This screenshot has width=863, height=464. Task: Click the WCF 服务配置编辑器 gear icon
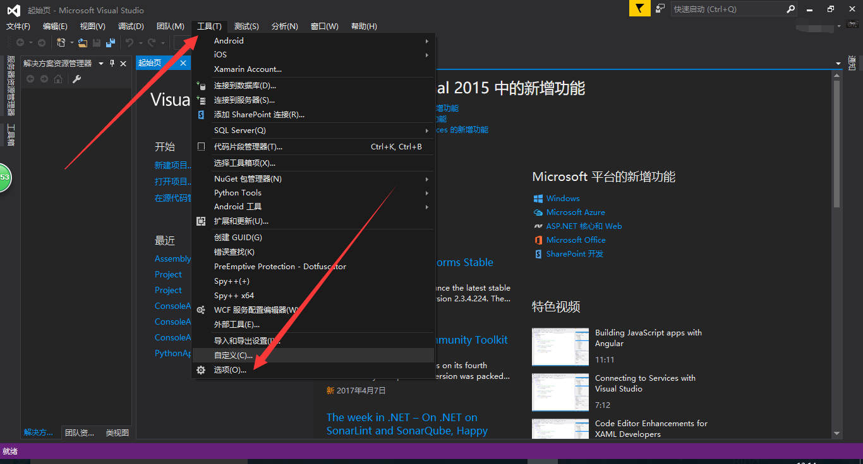pos(201,310)
